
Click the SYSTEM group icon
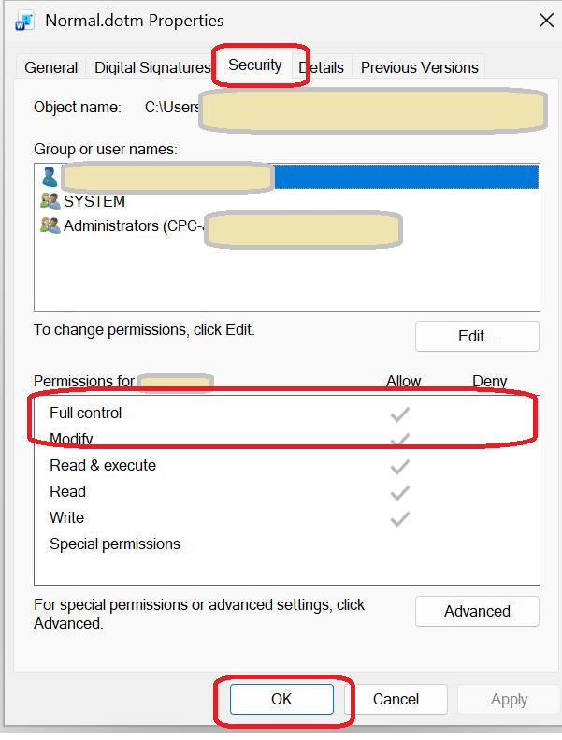pos(50,201)
